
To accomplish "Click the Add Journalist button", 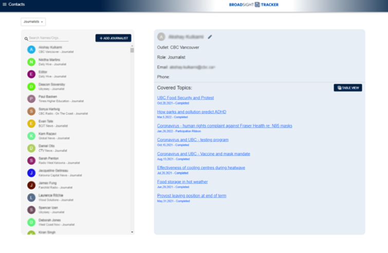I will point(114,38).
